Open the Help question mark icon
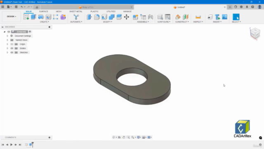Image resolution: width=264 pixels, height=149 pixels. (252, 7)
